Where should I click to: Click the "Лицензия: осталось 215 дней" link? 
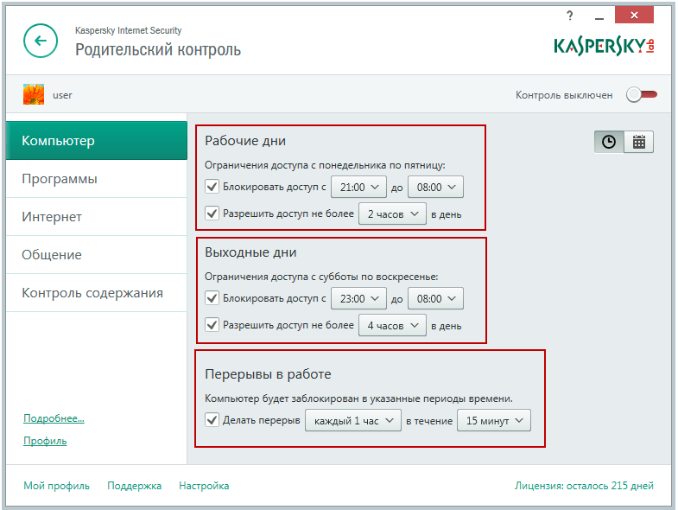(584, 486)
